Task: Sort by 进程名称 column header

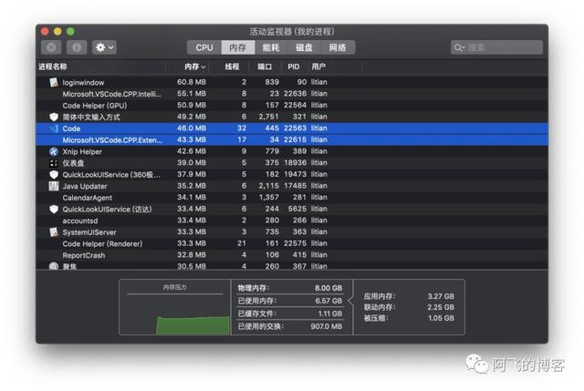Action: [x=53, y=67]
